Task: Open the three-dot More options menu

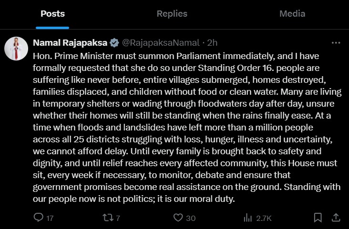Action: pyautogui.click(x=336, y=42)
